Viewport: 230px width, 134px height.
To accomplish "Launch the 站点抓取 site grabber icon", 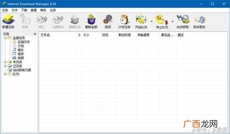I will [x=183, y=21].
